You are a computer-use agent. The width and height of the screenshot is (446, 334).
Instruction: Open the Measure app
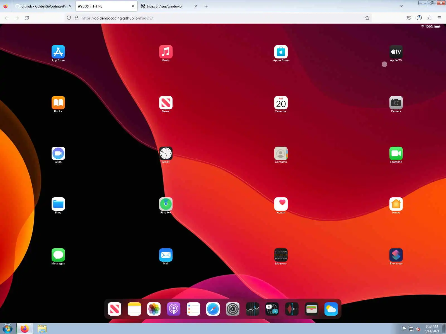click(x=281, y=255)
